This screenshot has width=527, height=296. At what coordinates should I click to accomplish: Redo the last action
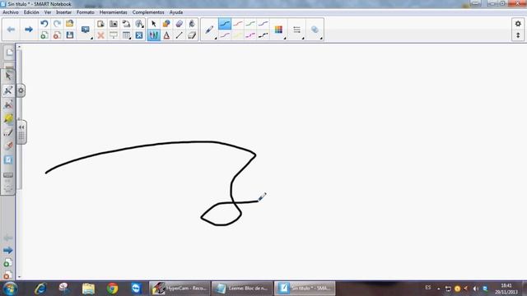57,24
